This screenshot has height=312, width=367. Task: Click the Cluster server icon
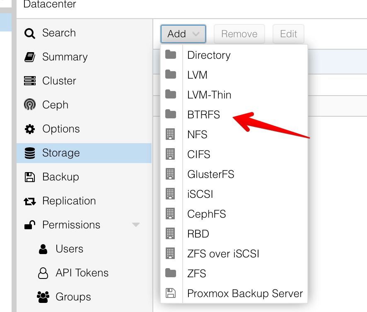coord(30,81)
